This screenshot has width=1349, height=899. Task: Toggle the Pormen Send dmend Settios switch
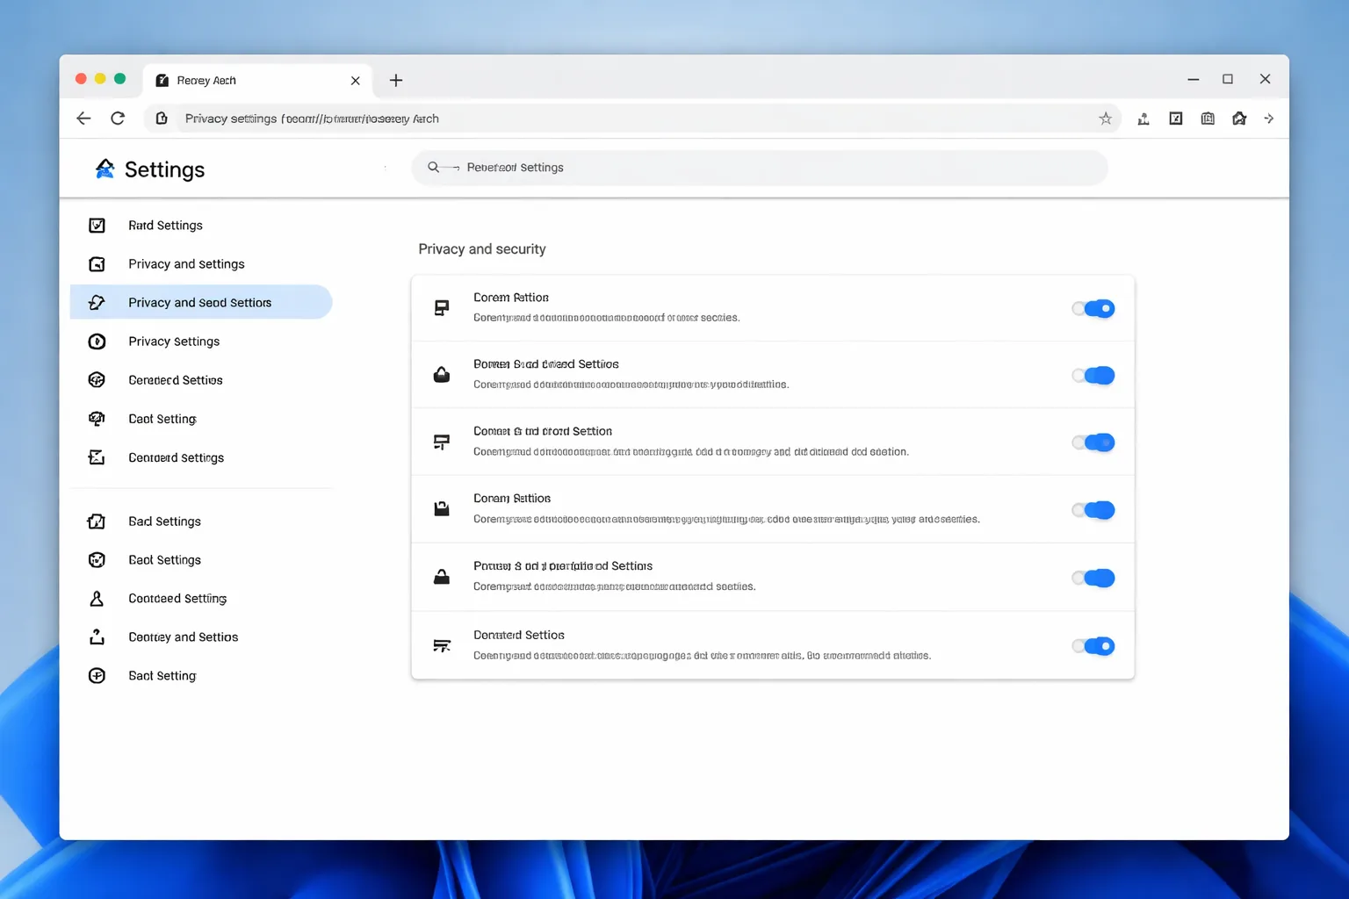click(x=1093, y=376)
